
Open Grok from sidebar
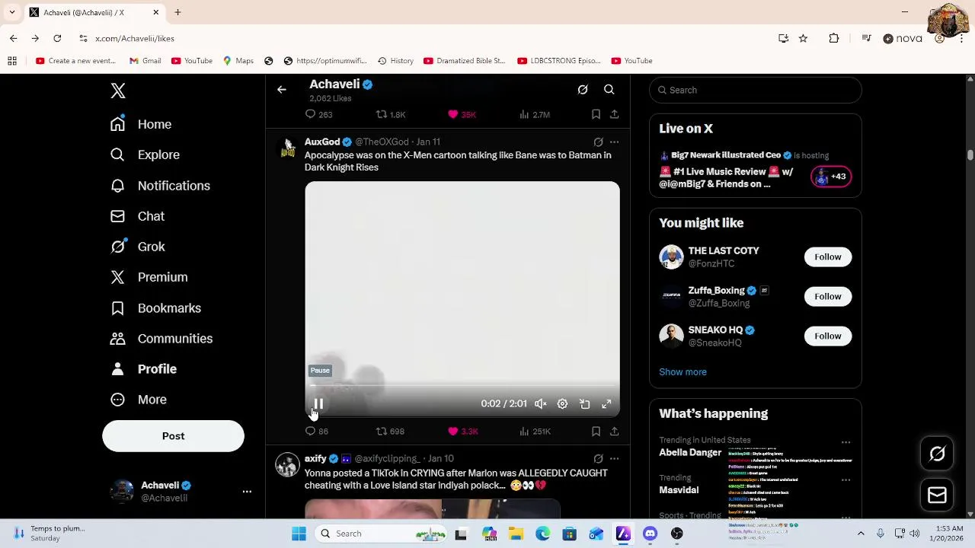pyautogui.click(x=137, y=247)
